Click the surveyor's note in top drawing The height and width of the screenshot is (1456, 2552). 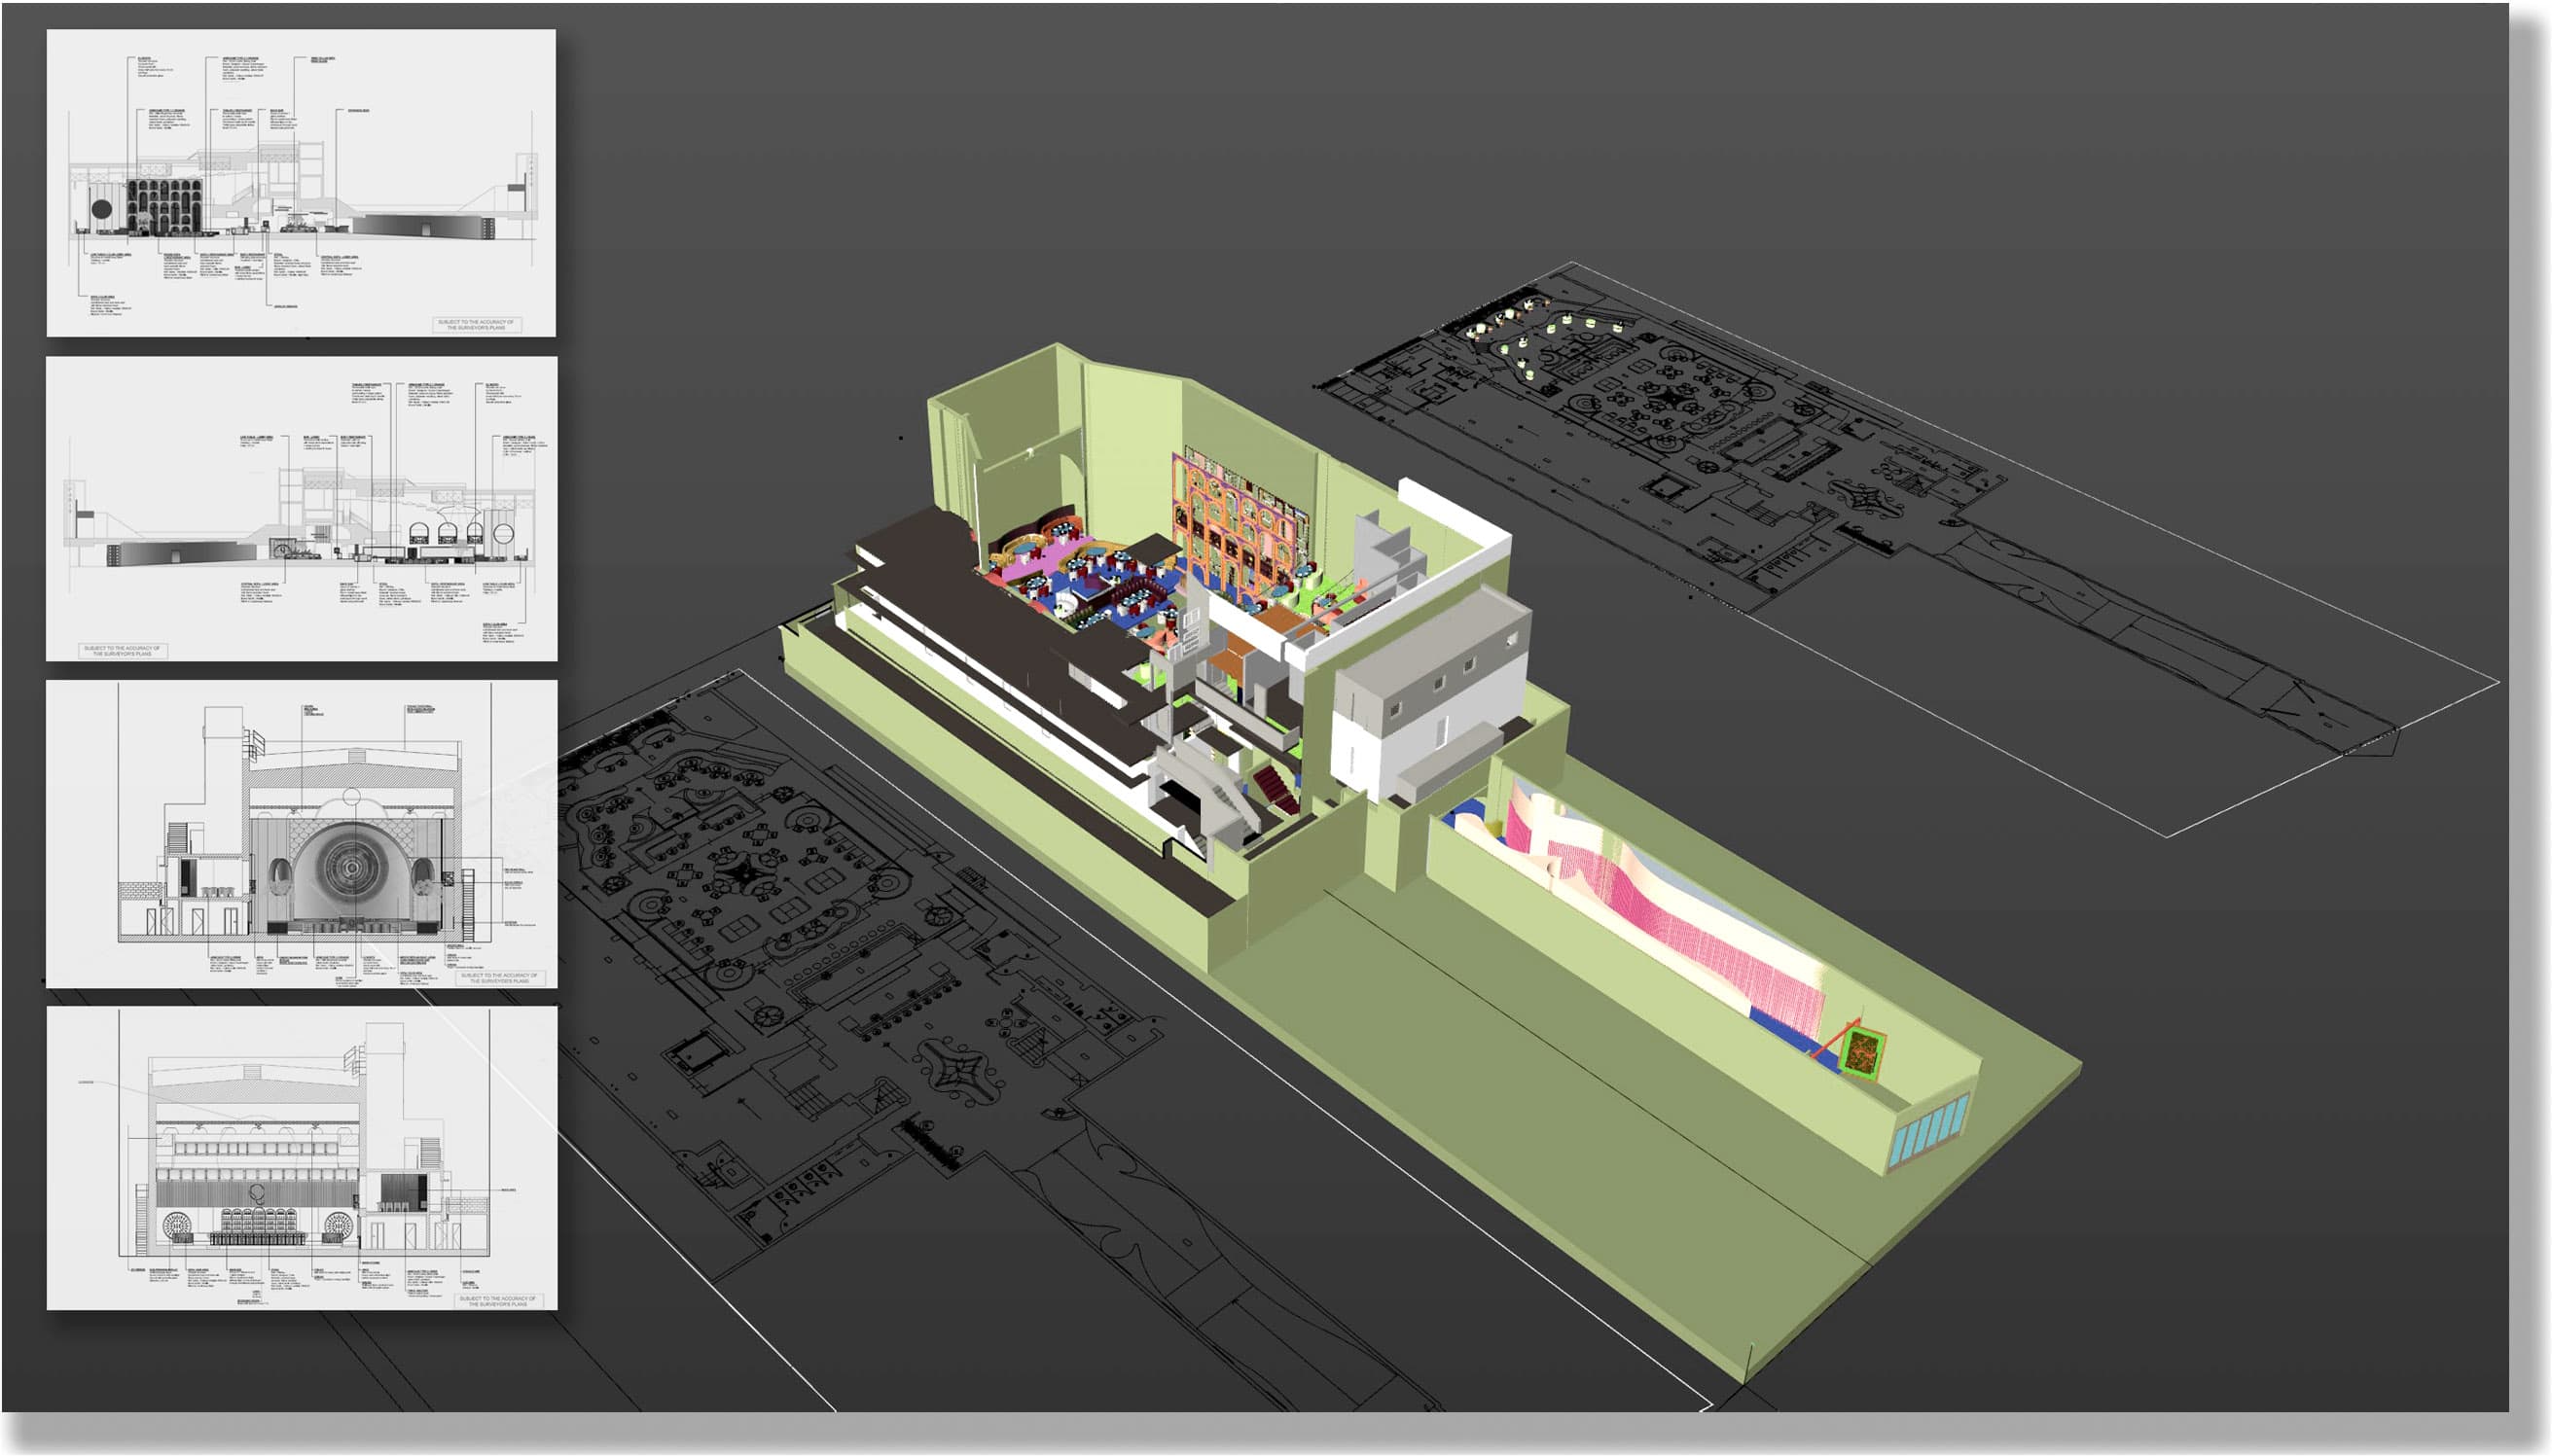pyautogui.click(x=477, y=324)
